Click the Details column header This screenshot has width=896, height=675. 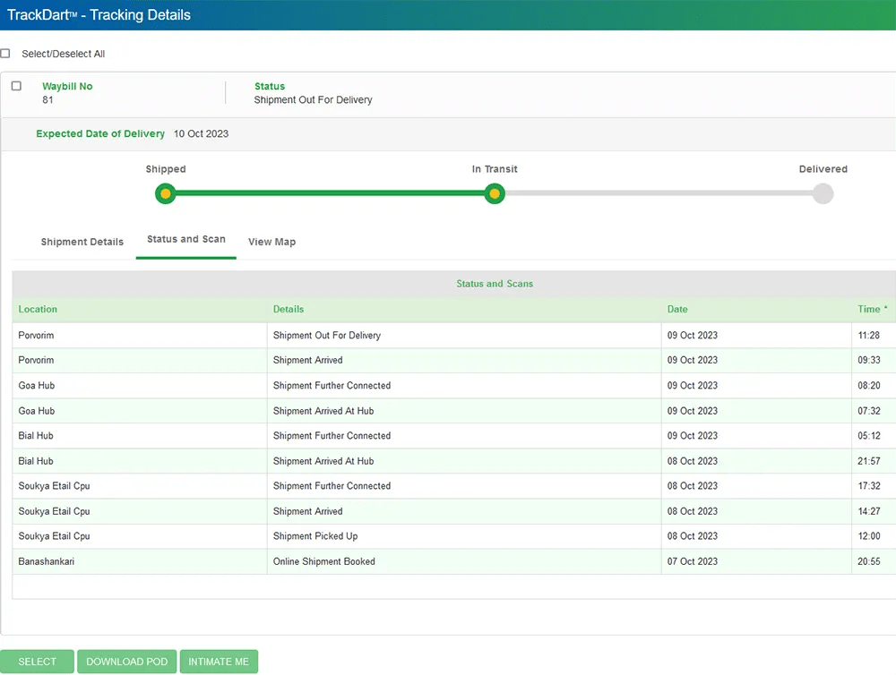point(288,309)
